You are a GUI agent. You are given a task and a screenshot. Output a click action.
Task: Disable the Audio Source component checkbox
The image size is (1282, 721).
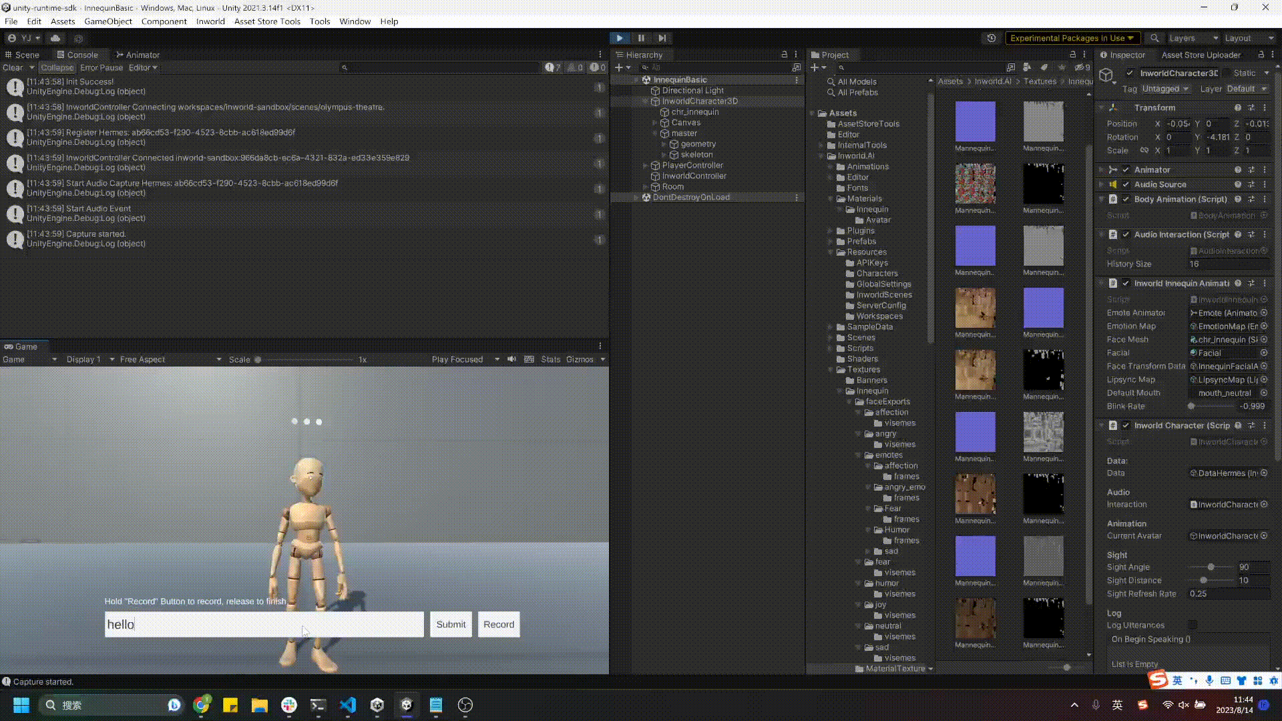tap(1126, 185)
